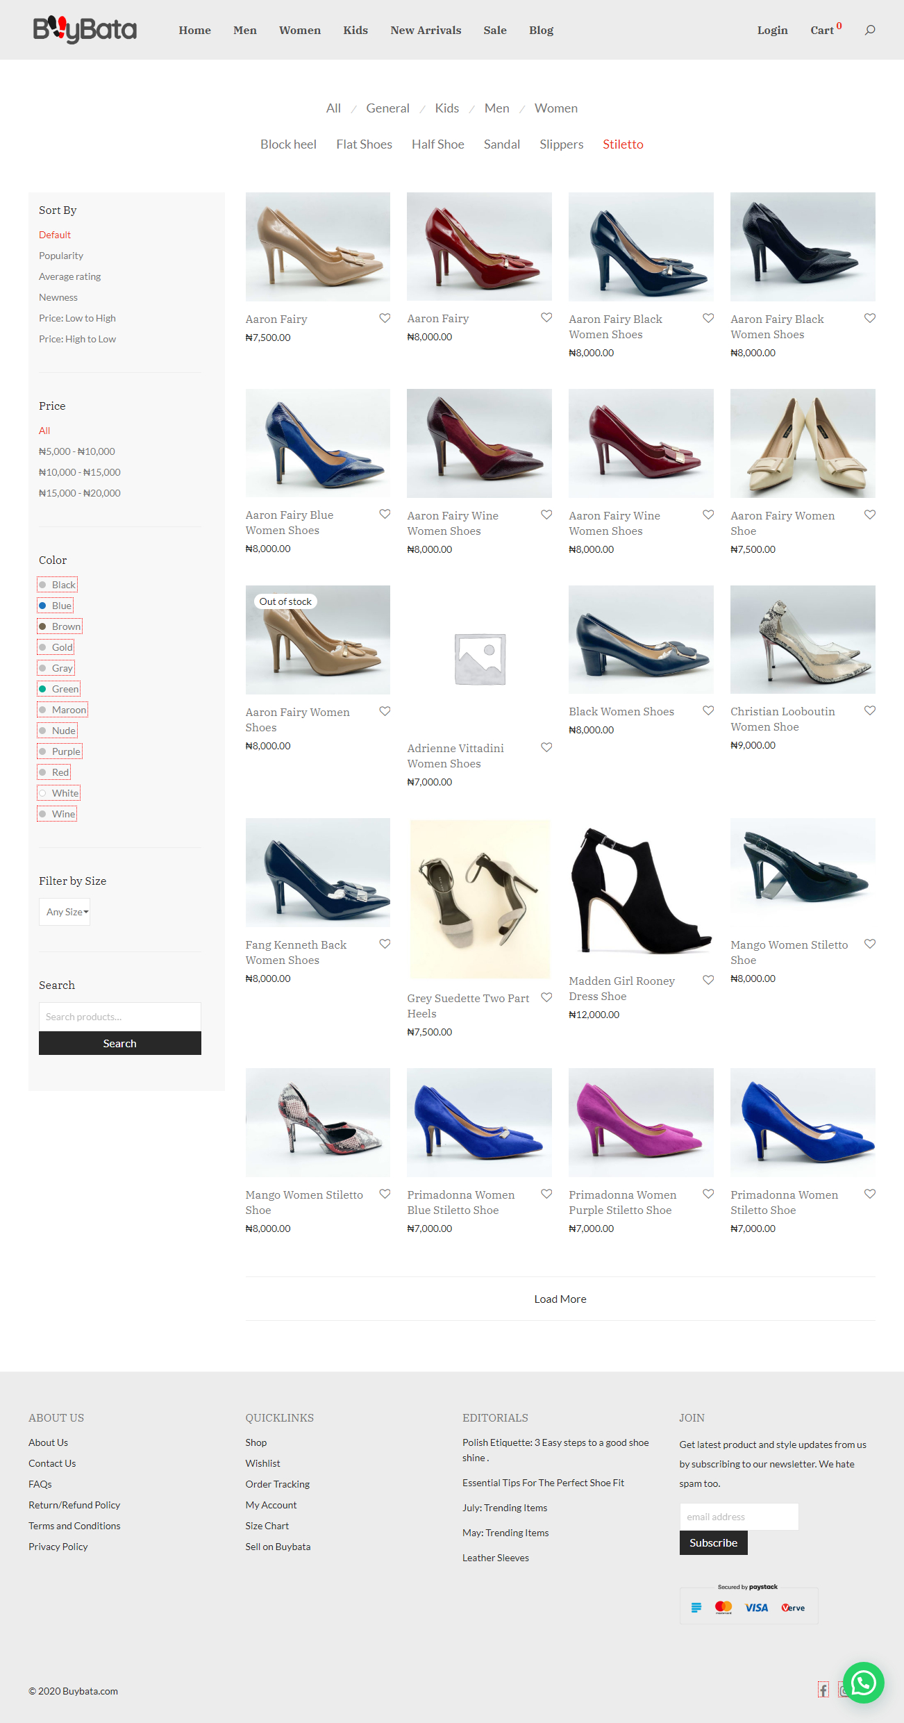
Task: Open the Facebook icon in footer
Action: point(823,1690)
